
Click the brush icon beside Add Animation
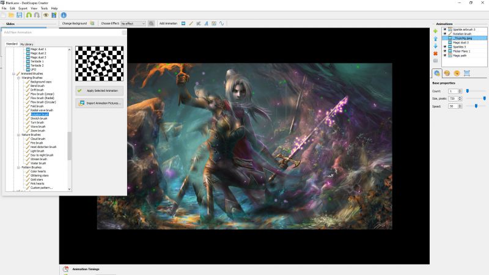pos(191,23)
